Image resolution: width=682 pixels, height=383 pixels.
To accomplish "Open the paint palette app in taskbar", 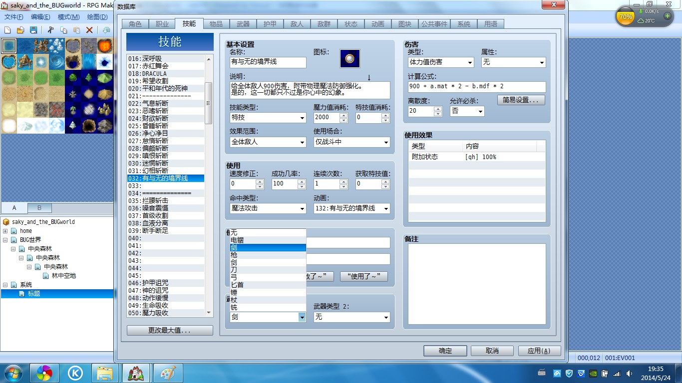I will click(x=168, y=373).
